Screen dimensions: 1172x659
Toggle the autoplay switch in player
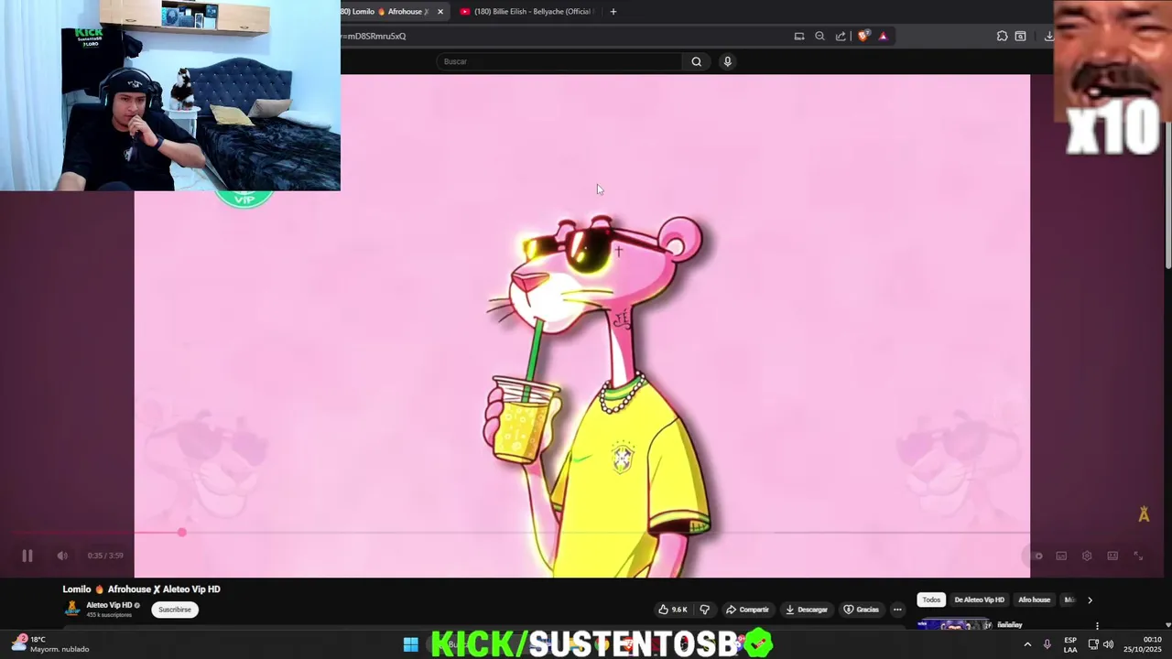[x=1036, y=556]
